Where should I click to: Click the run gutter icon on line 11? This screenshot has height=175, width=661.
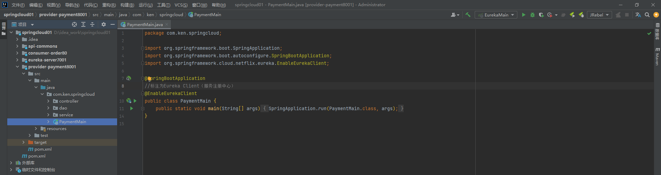point(132,108)
